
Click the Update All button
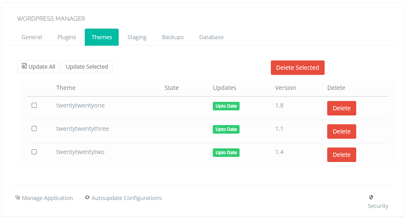pos(38,67)
